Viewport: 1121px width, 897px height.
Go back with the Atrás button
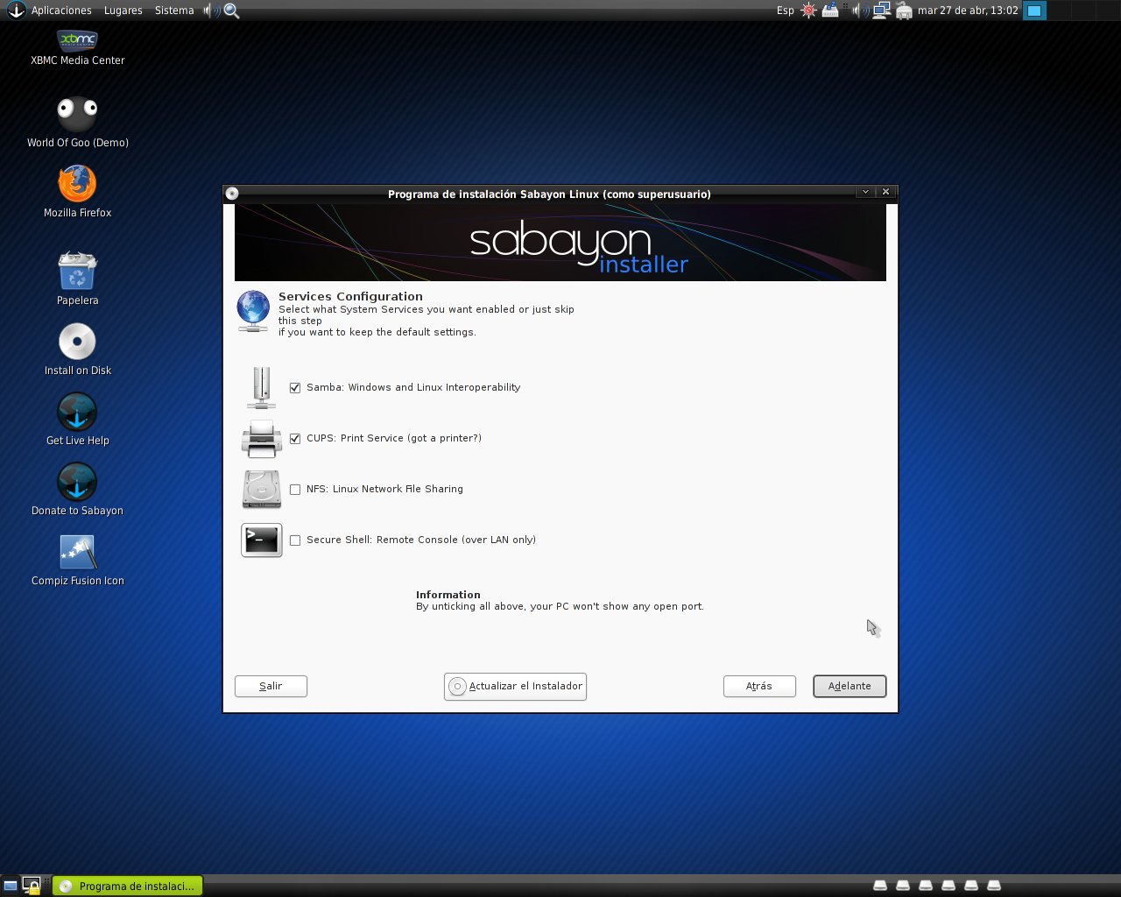click(759, 686)
